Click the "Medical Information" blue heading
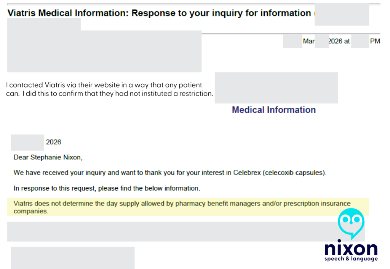The image size is (390, 269). tap(274, 110)
